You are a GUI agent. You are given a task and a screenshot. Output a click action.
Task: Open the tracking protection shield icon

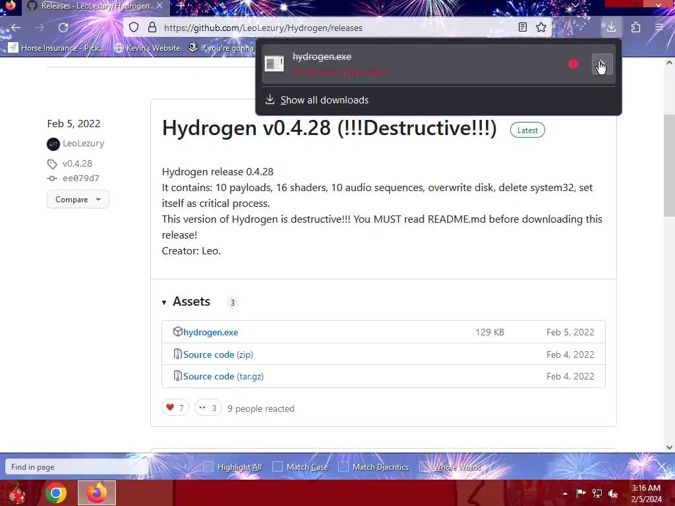point(134,28)
